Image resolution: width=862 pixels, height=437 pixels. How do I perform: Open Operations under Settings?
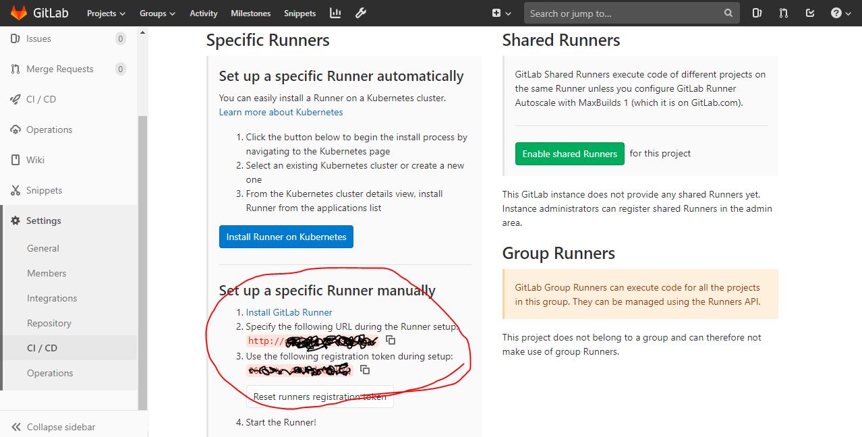coord(50,373)
